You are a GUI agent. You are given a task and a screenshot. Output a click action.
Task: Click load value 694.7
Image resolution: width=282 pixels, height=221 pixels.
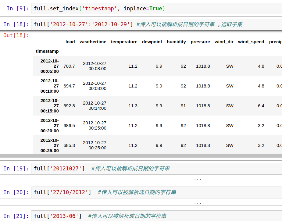point(69,86)
